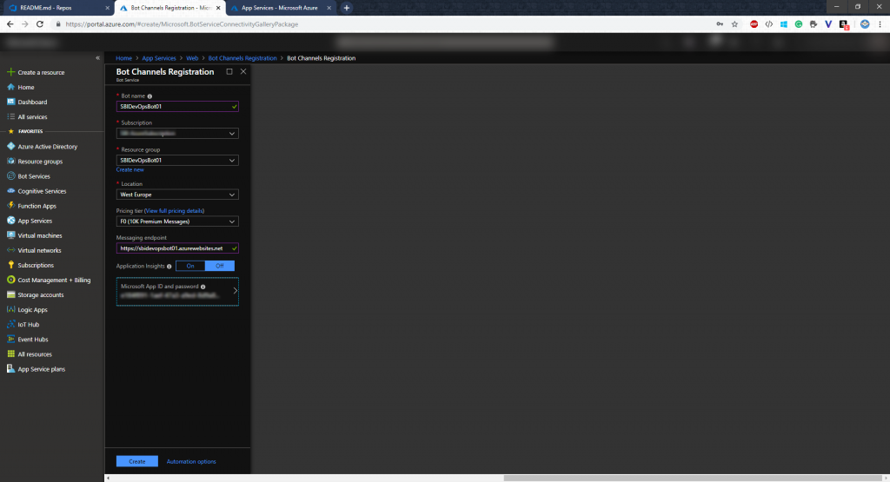Click Home in breadcrumb
Image resolution: width=890 pixels, height=482 pixels.
tap(123, 58)
